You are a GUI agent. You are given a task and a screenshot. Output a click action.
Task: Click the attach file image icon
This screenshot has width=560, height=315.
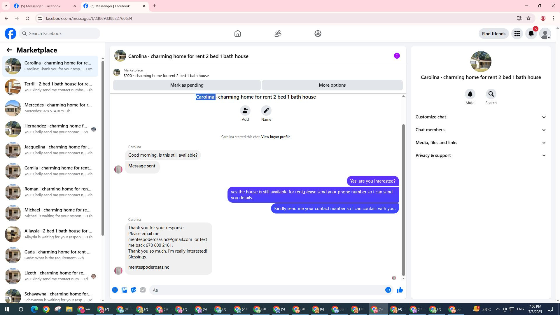click(124, 290)
